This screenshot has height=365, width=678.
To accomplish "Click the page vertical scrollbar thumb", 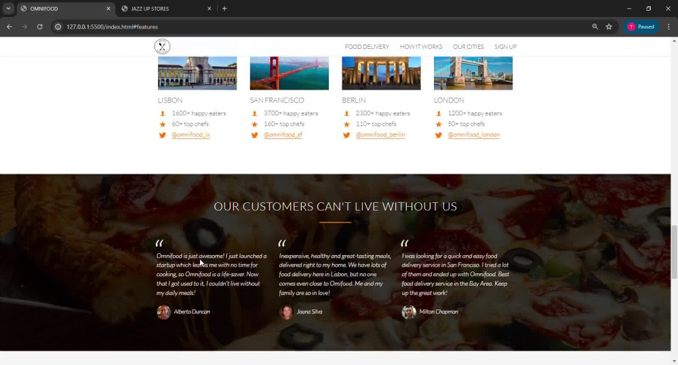I will coord(674,252).
